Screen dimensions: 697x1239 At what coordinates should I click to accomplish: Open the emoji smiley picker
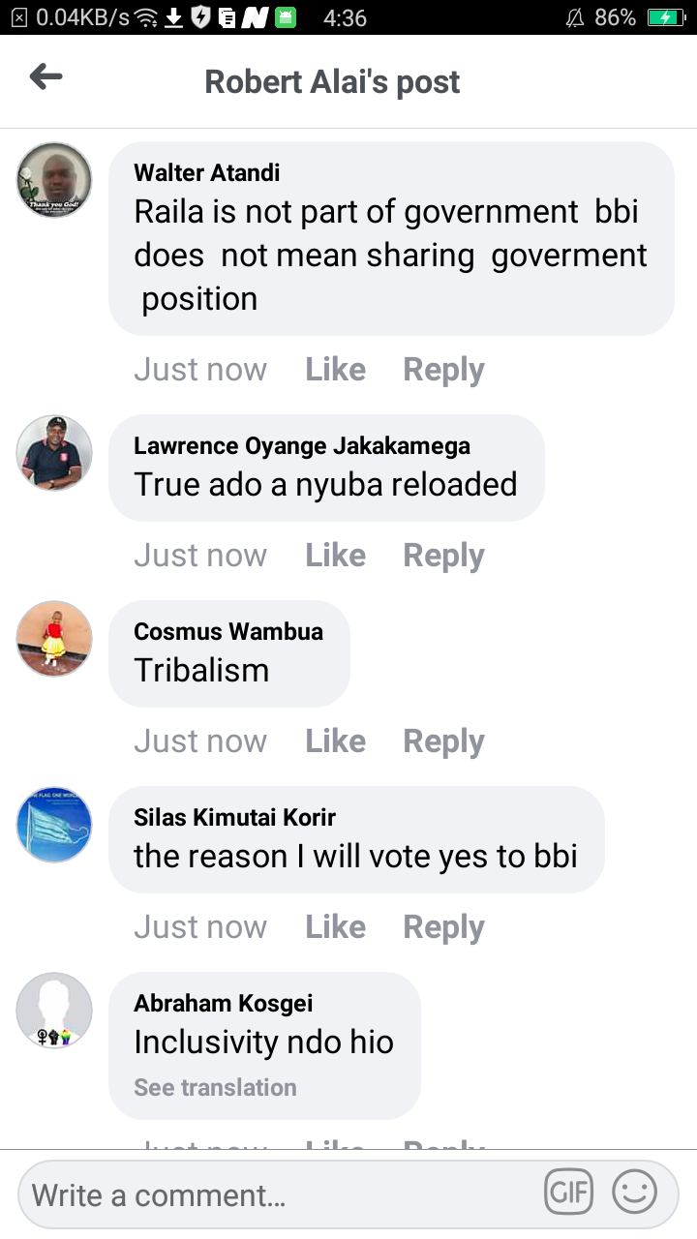coord(635,1193)
